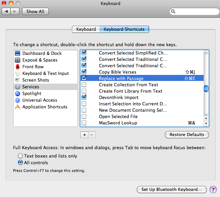
Task: Select Universal Access category
Action: [x=45, y=100]
